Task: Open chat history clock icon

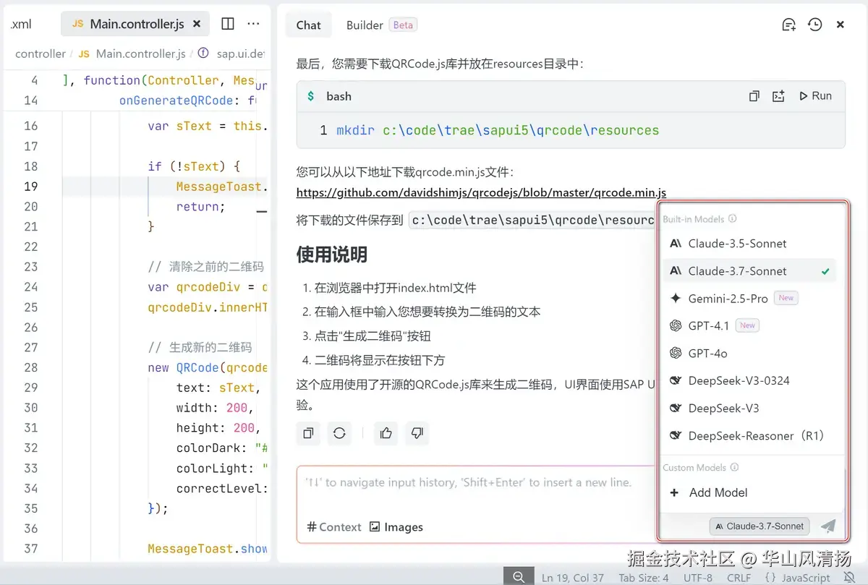Action: coord(815,25)
